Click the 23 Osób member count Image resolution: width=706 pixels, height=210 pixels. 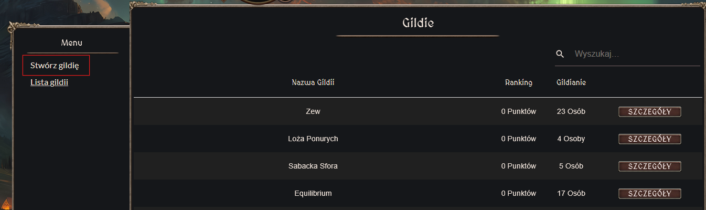coord(571,112)
